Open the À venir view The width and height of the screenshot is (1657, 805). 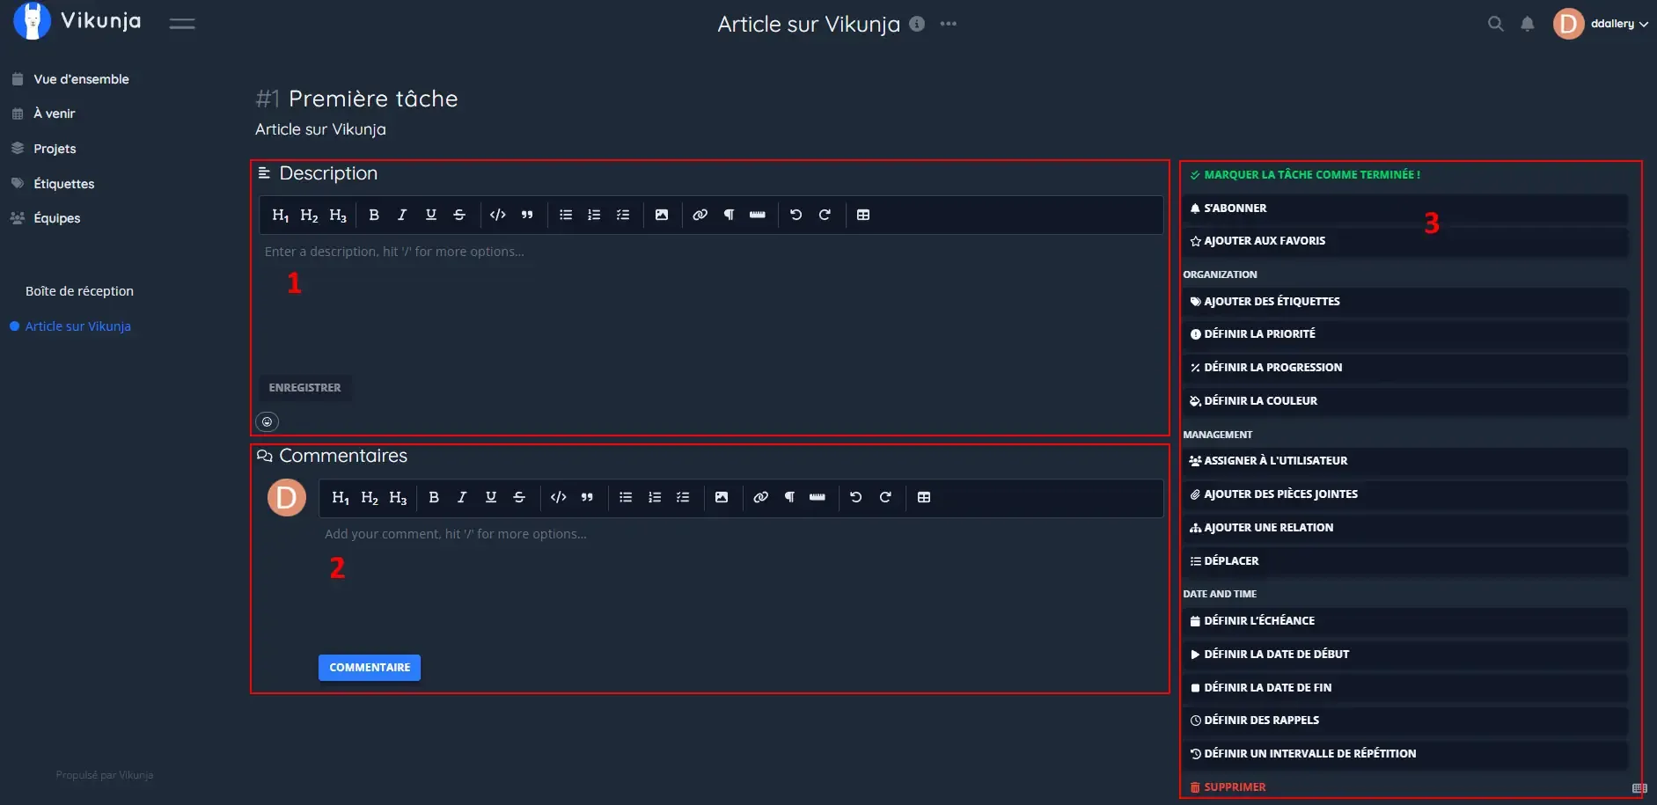click(x=54, y=113)
